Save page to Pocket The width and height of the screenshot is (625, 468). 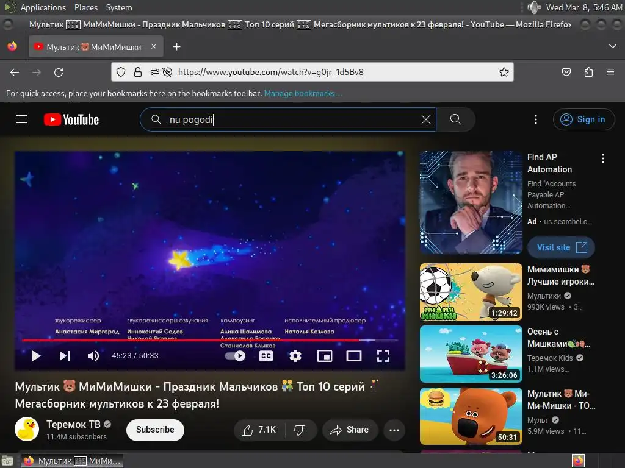[566, 72]
